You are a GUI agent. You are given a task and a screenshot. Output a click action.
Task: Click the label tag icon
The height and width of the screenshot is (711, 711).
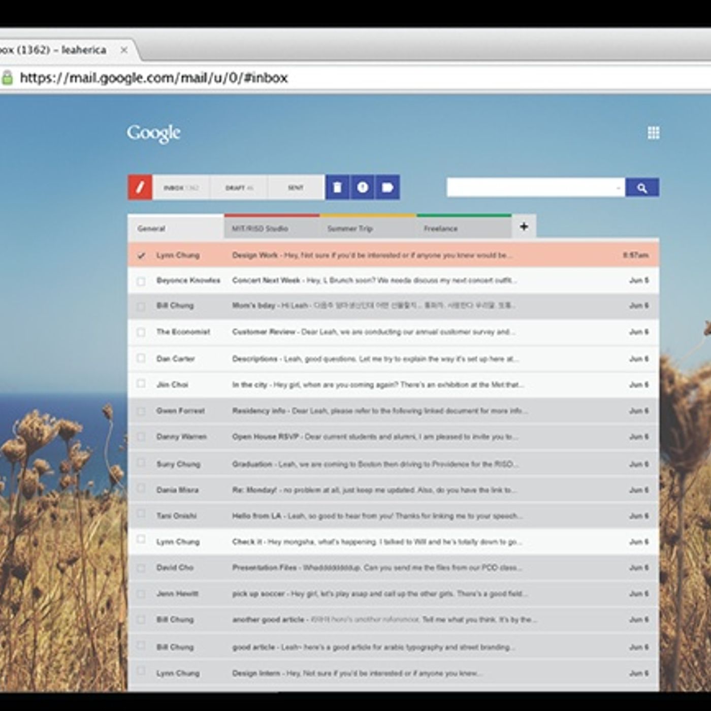click(x=387, y=187)
